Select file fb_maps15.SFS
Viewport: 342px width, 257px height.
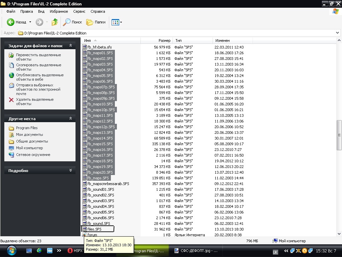[100, 144]
